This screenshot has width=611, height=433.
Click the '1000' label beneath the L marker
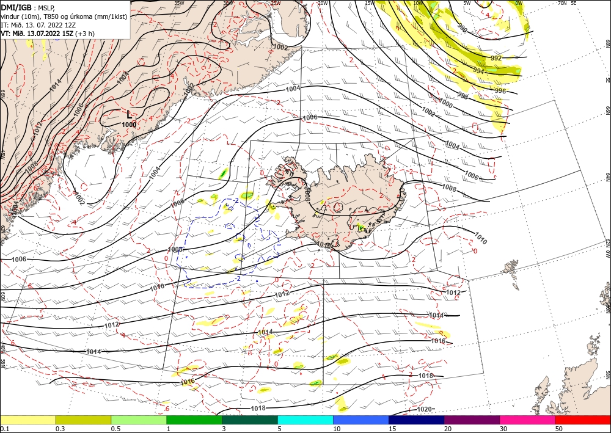[129, 125]
